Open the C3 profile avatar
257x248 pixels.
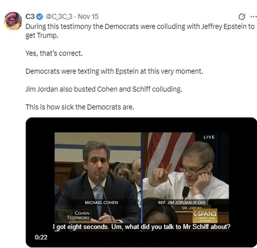point(13,21)
